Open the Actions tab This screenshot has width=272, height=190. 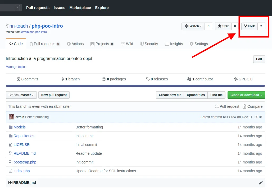click(x=75, y=44)
